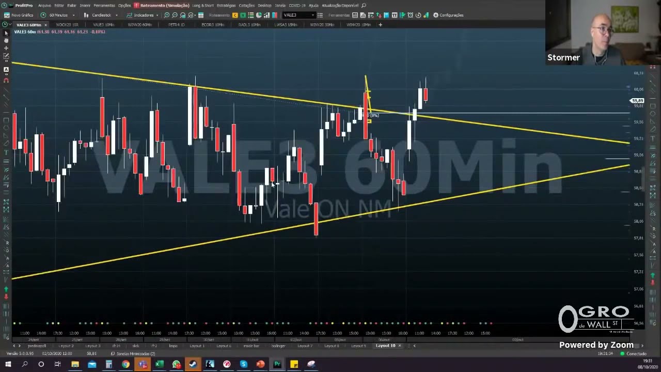Add a new chart tab with plus
Viewport: 661px width, 372px height.
[381, 25]
